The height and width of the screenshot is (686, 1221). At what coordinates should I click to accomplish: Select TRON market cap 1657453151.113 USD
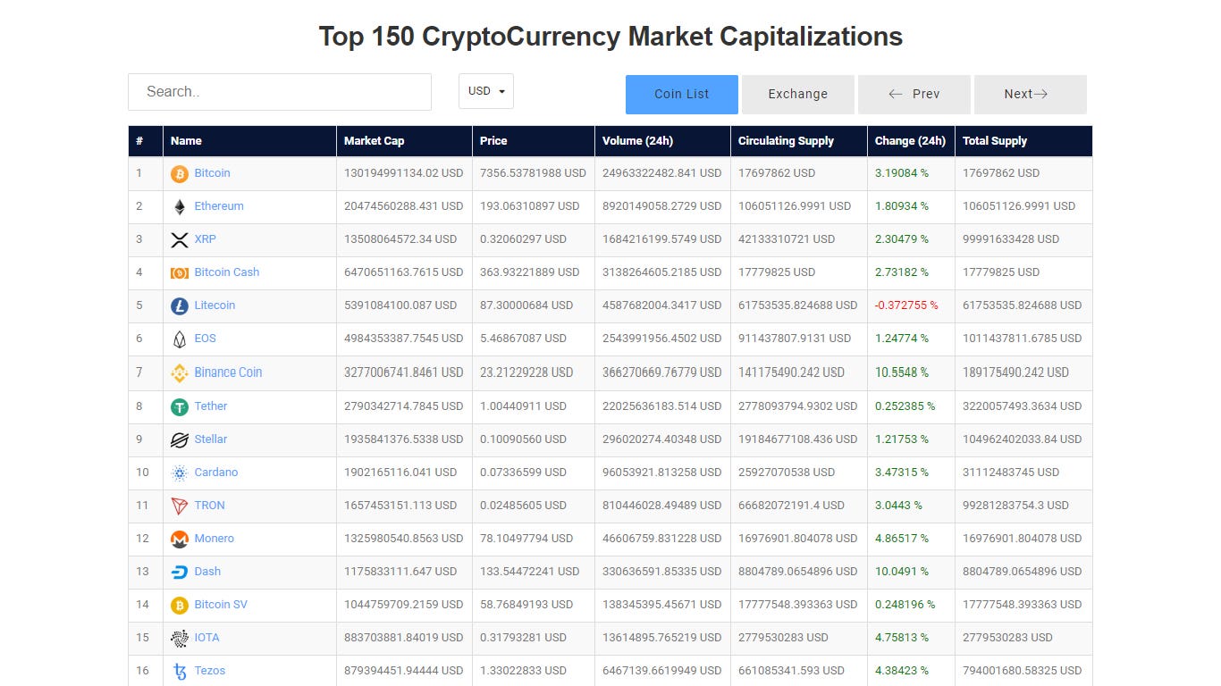pyautogui.click(x=400, y=506)
